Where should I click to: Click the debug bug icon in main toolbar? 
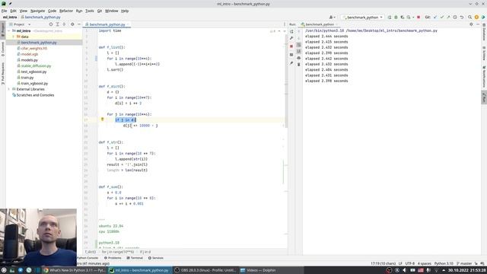coord(396,18)
